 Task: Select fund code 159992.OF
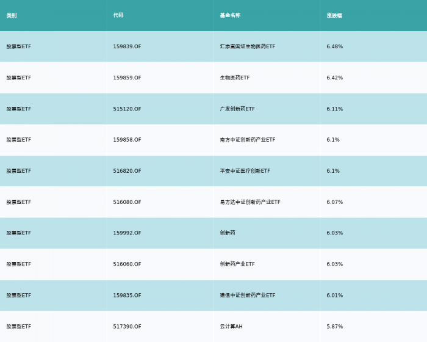click(127, 233)
